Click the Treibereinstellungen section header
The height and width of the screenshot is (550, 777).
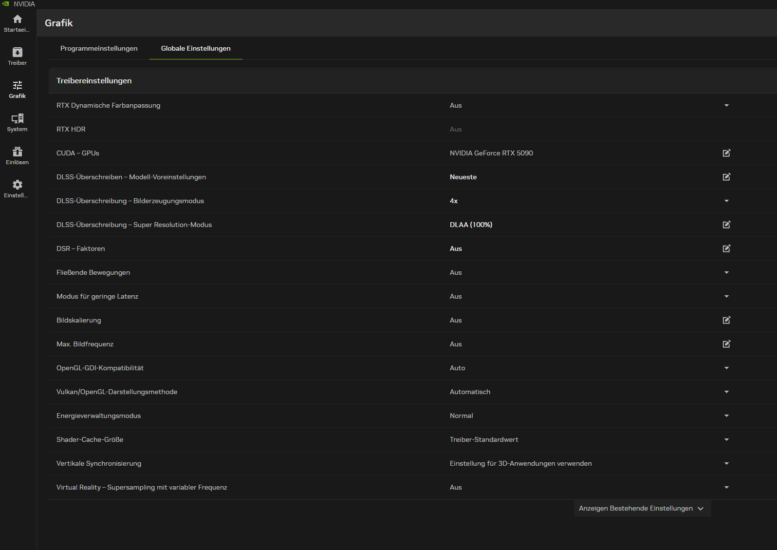(x=94, y=80)
